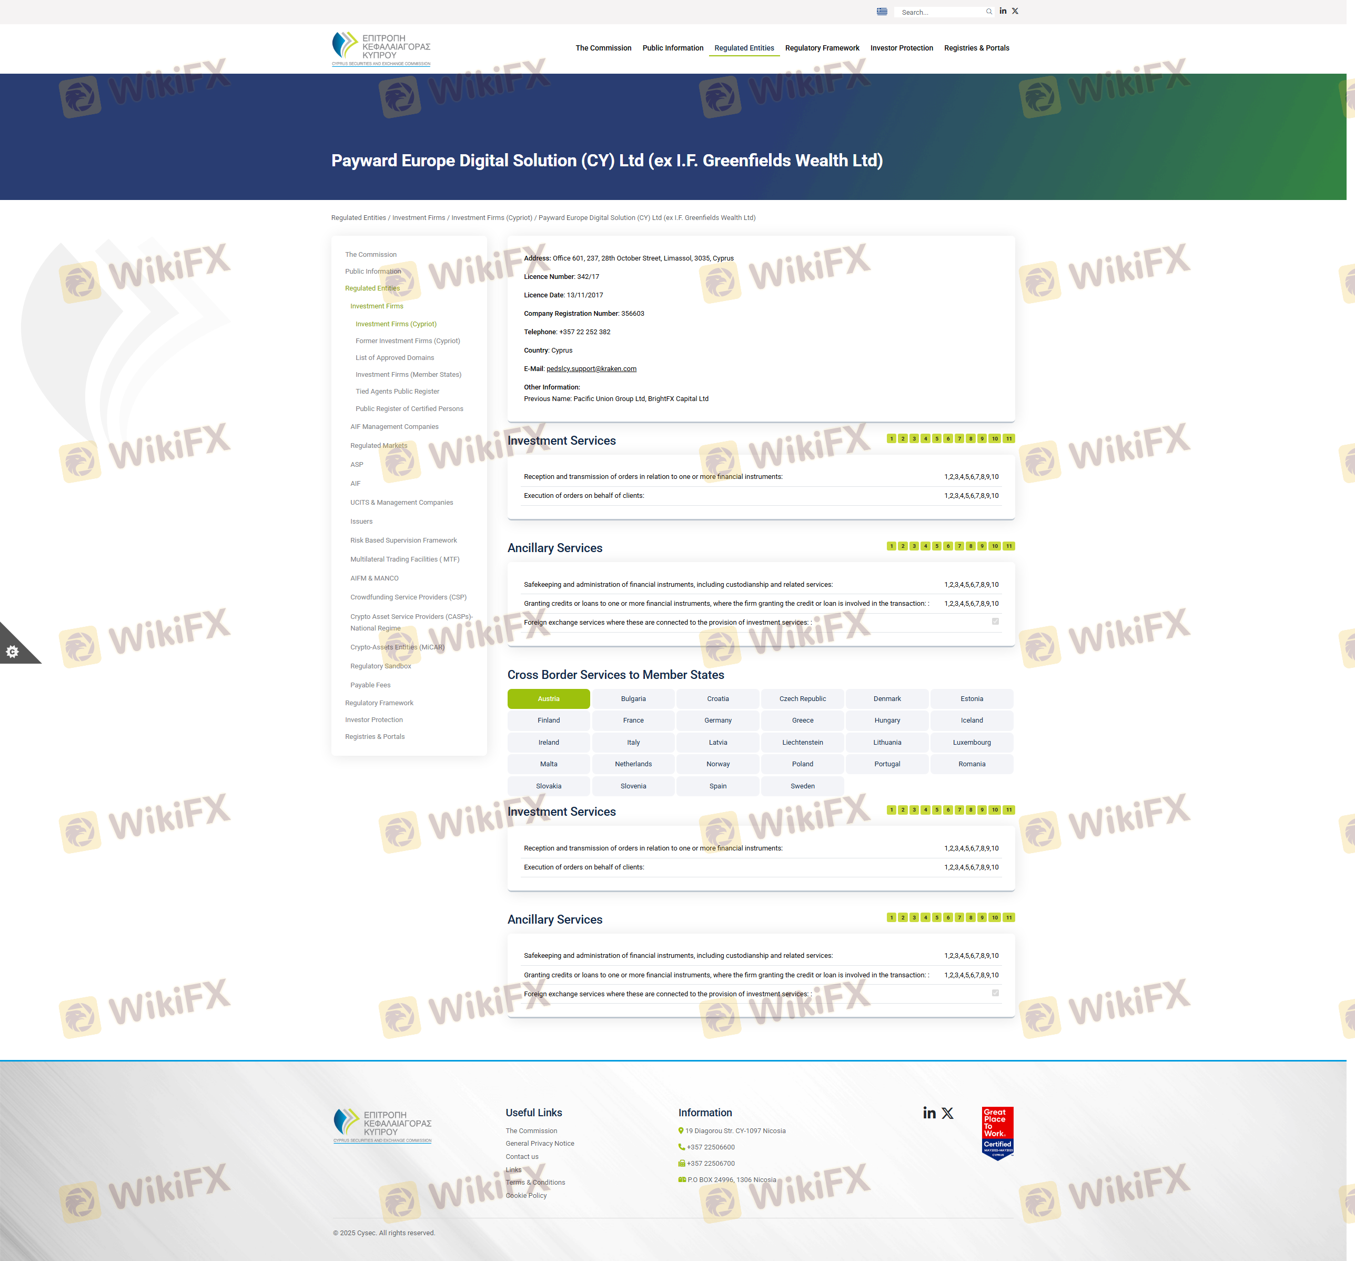Toggle the lower Foreign exchange services checkbox
Image resolution: width=1355 pixels, height=1261 pixels.
995,993
